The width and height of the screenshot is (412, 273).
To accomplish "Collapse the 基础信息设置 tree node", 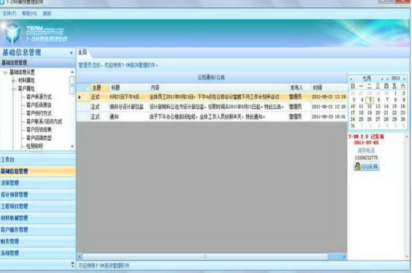I will click(6, 72).
